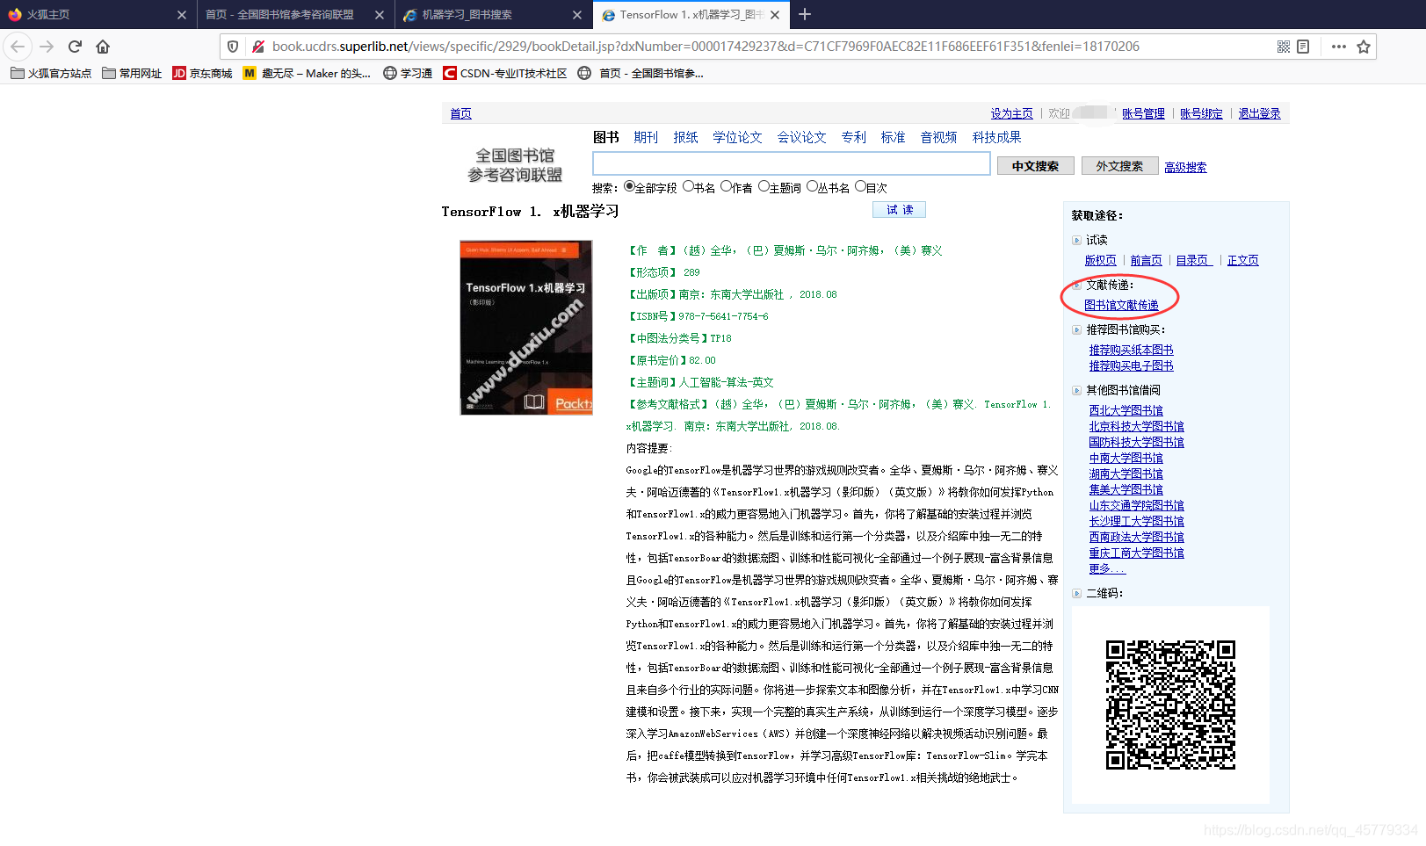Go forward with the browser forward arrow
This screenshot has width=1426, height=846.
click(47, 47)
